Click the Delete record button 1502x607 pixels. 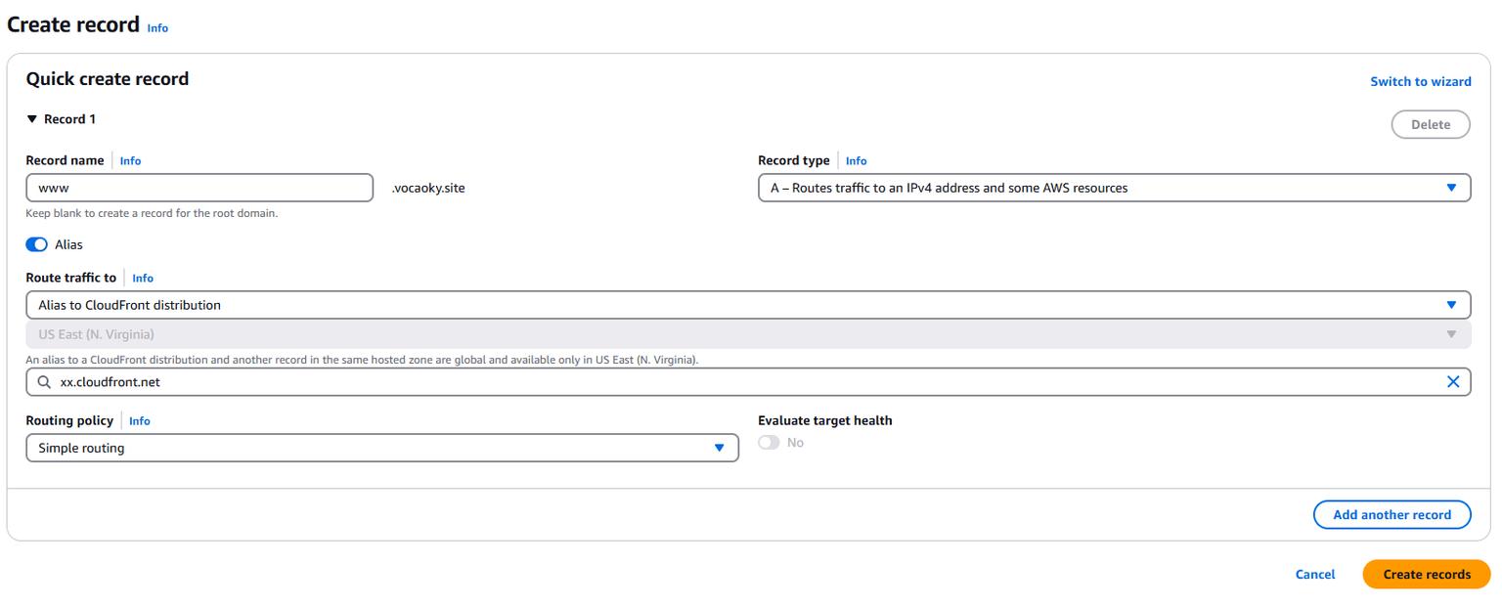1430,125
